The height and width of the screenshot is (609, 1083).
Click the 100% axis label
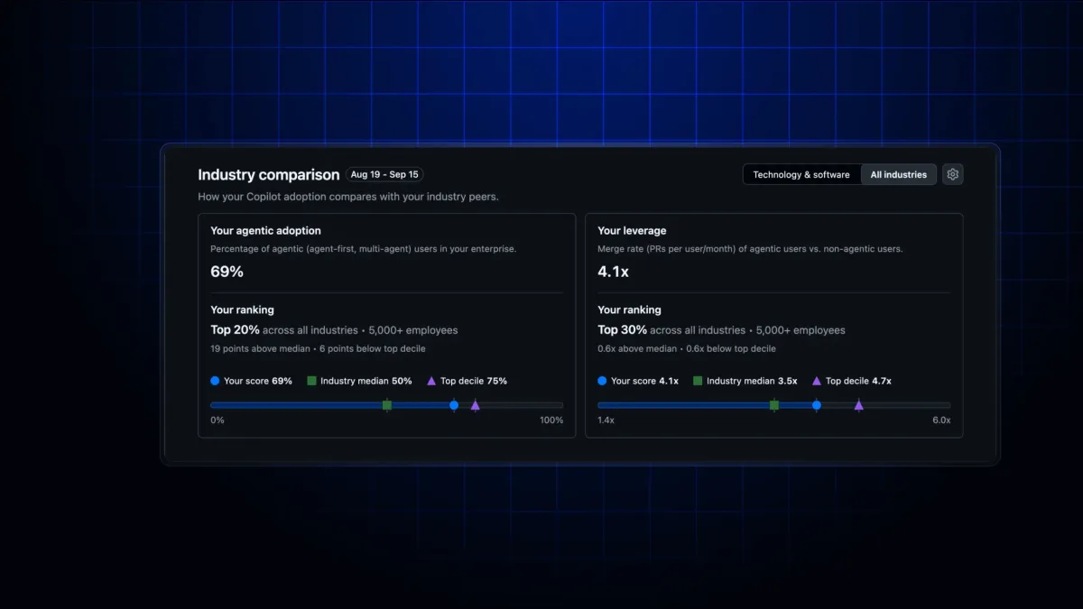pyautogui.click(x=551, y=420)
